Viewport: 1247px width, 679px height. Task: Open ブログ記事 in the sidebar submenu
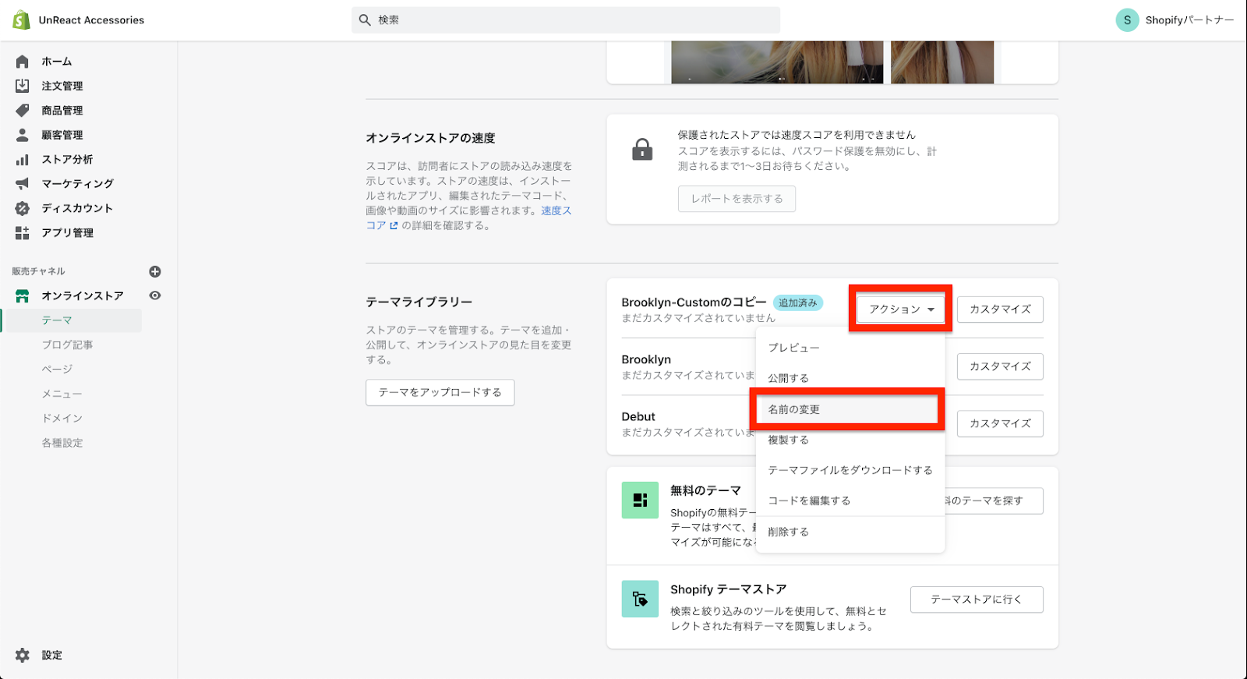(x=67, y=345)
